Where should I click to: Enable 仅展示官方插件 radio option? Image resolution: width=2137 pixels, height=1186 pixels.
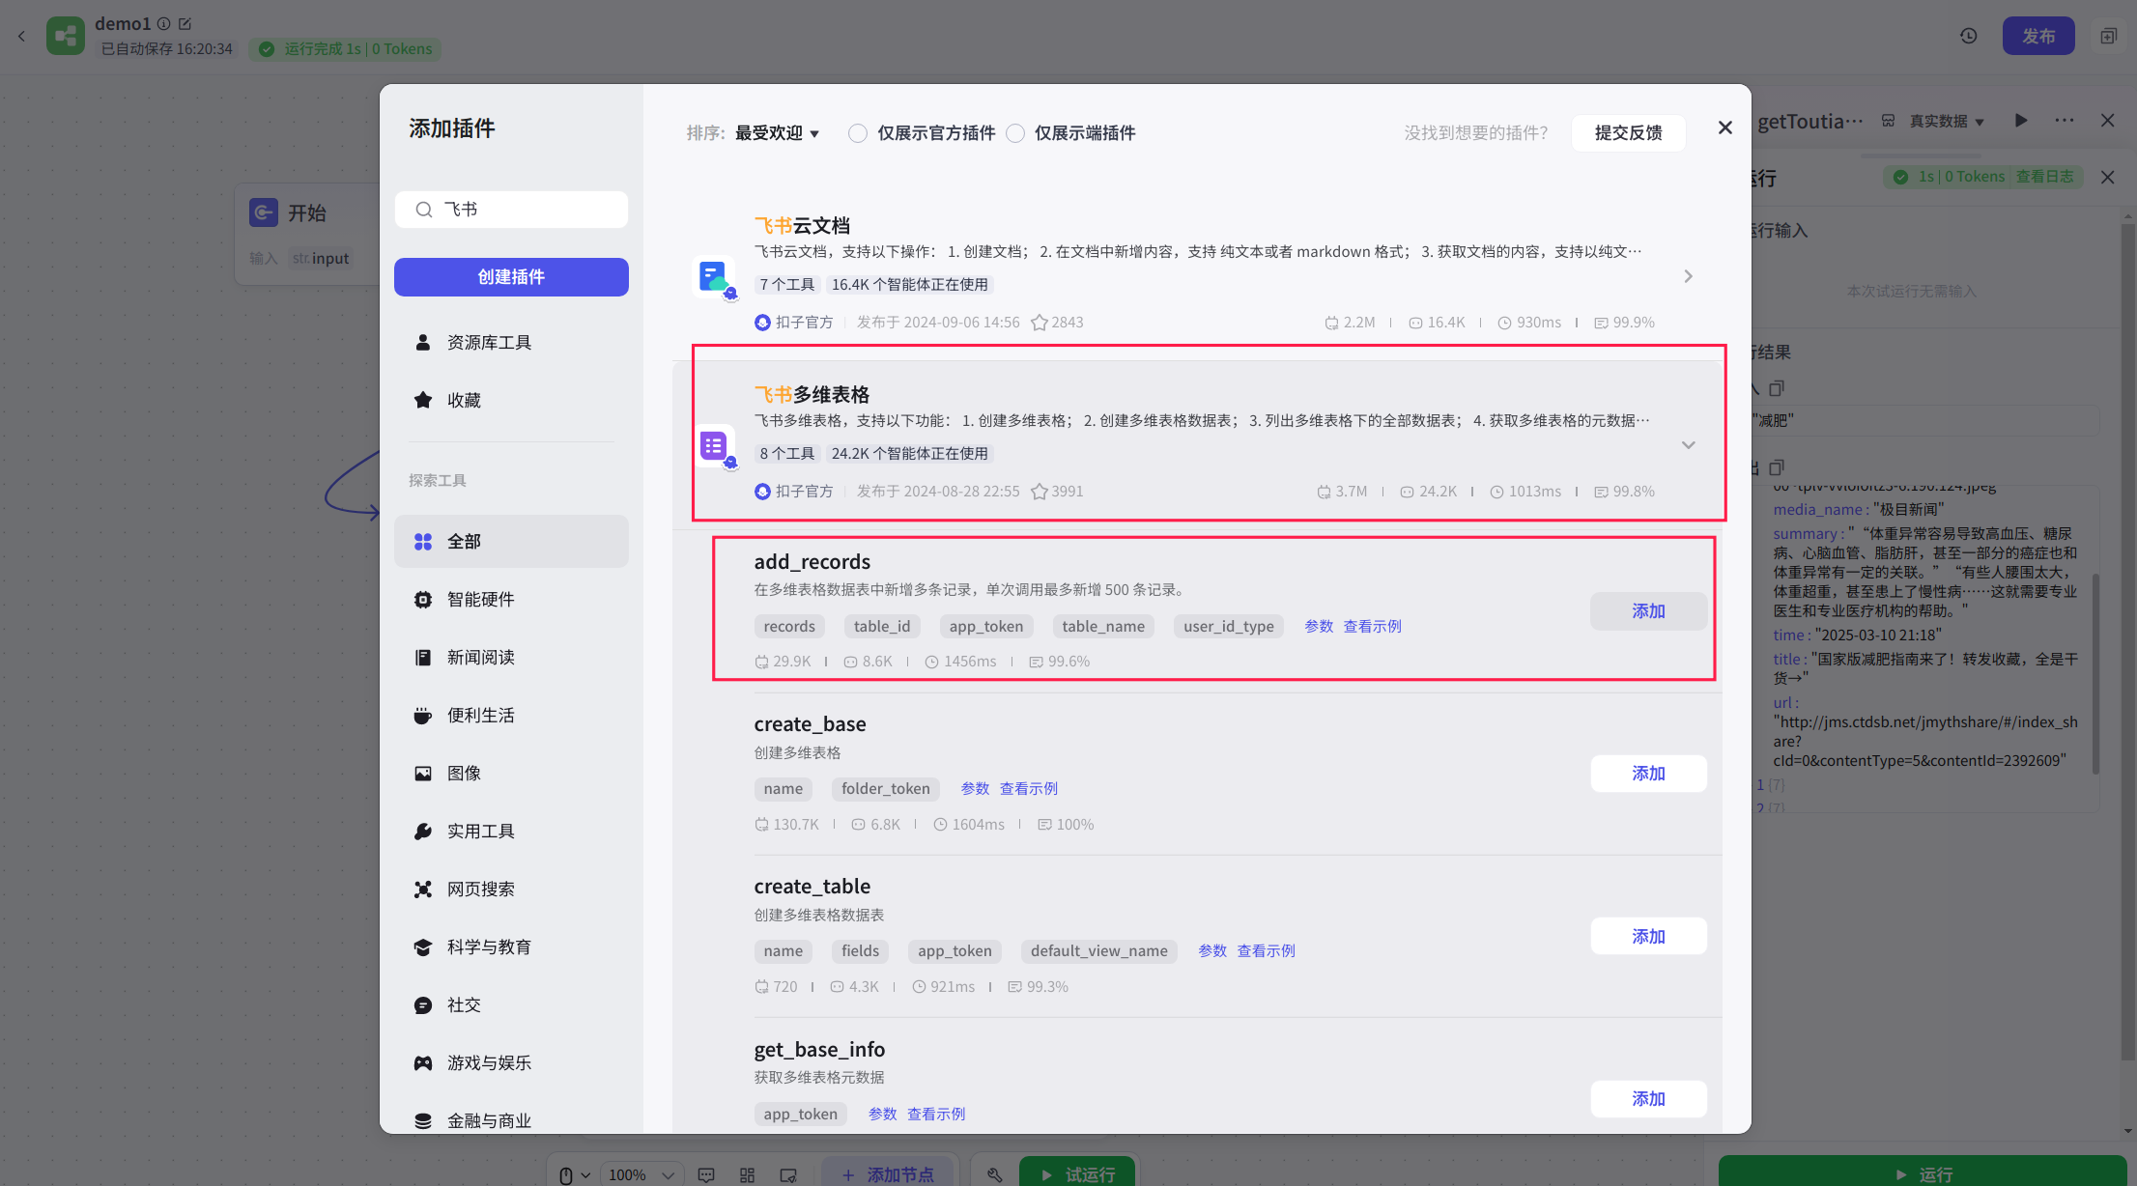pyautogui.click(x=858, y=133)
